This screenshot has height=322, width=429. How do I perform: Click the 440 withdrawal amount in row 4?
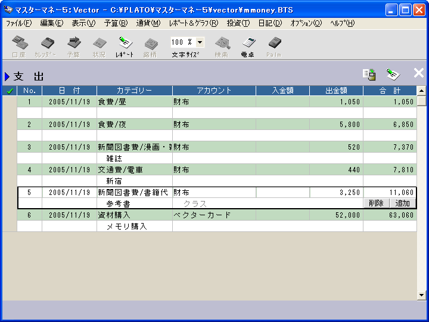tap(336, 170)
